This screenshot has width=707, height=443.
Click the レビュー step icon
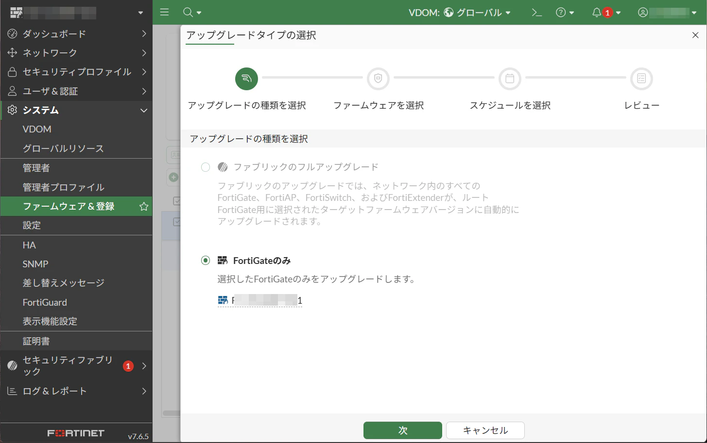coord(641,79)
